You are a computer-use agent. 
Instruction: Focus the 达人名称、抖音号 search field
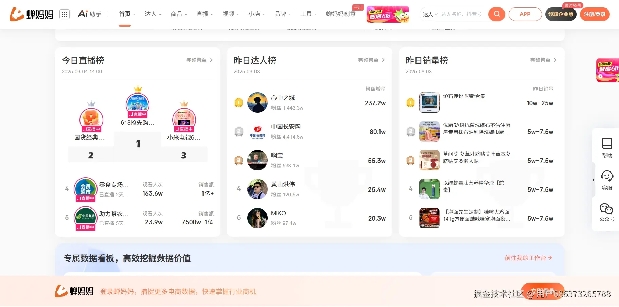[463, 14]
